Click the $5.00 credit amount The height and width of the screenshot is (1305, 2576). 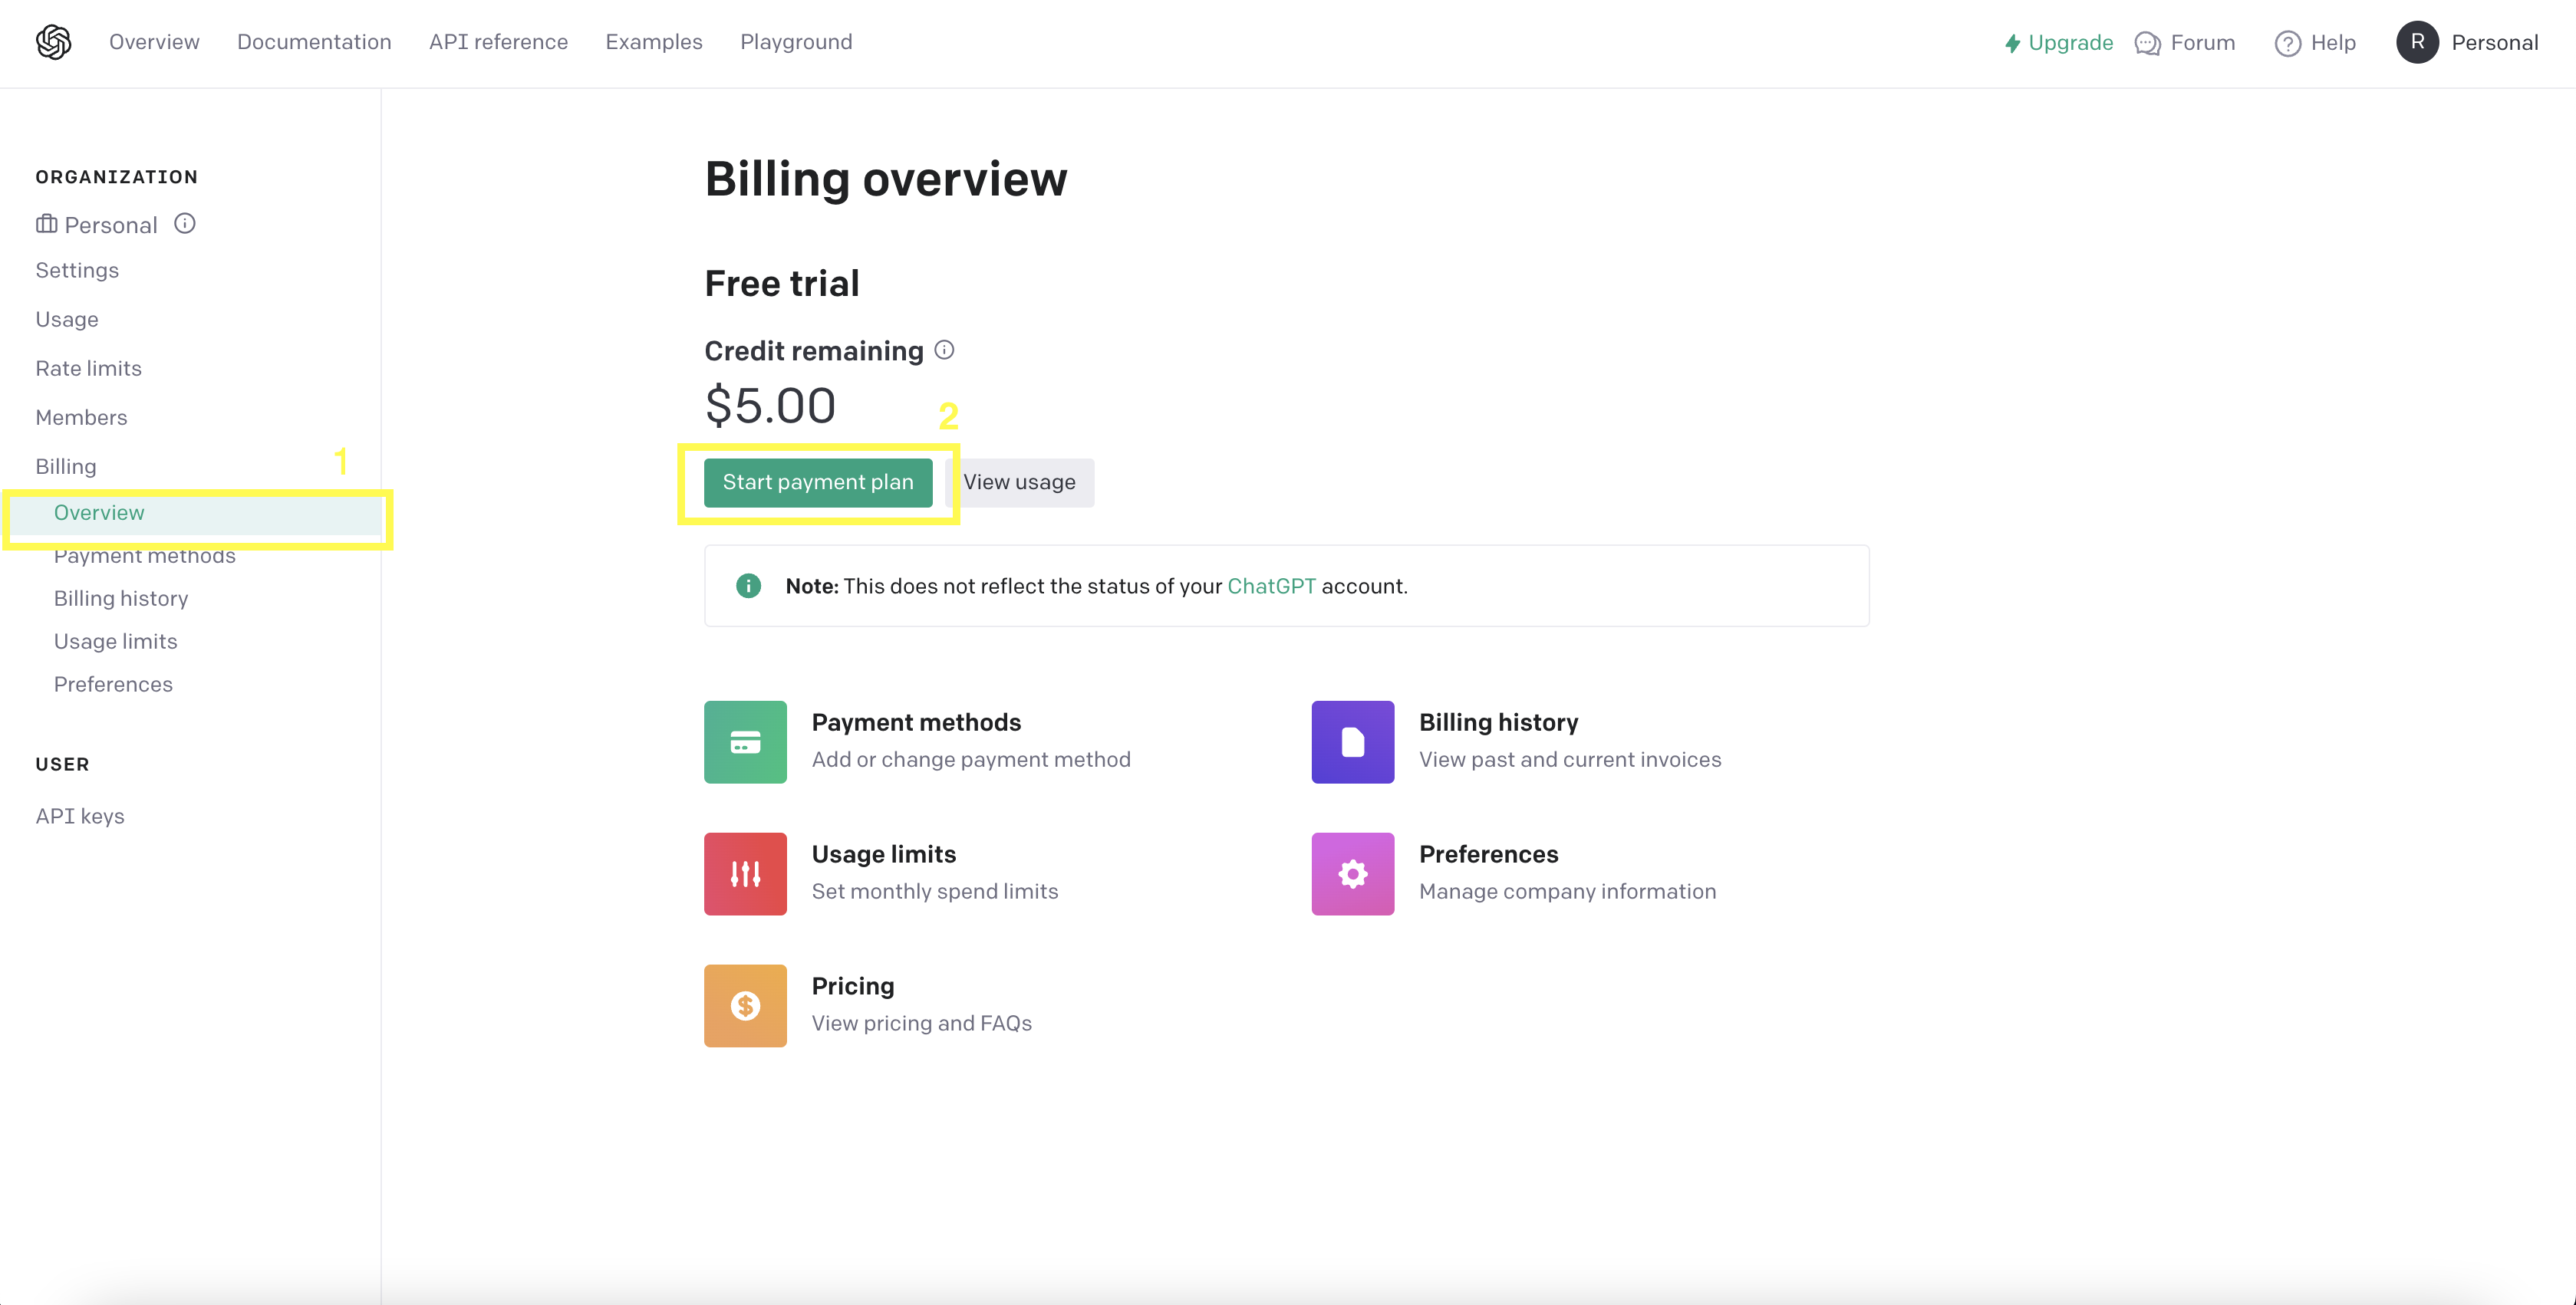770,406
